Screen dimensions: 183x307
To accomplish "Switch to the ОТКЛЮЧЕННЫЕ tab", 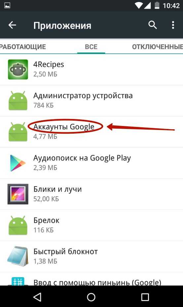I will click(x=158, y=47).
